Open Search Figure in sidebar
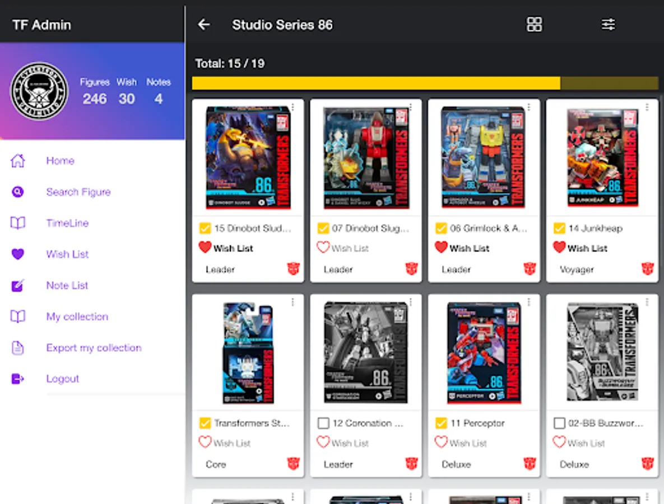664x504 pixels. coord(78,192)
